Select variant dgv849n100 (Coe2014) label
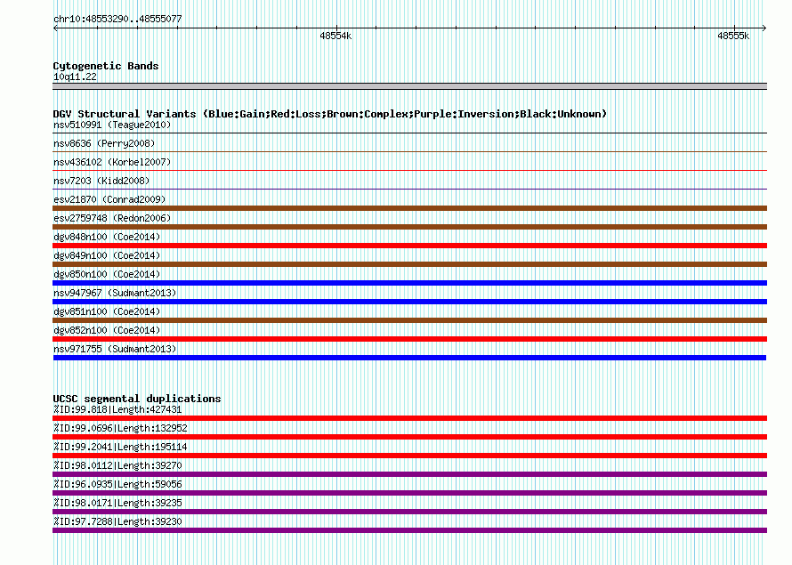 point(107,255)
